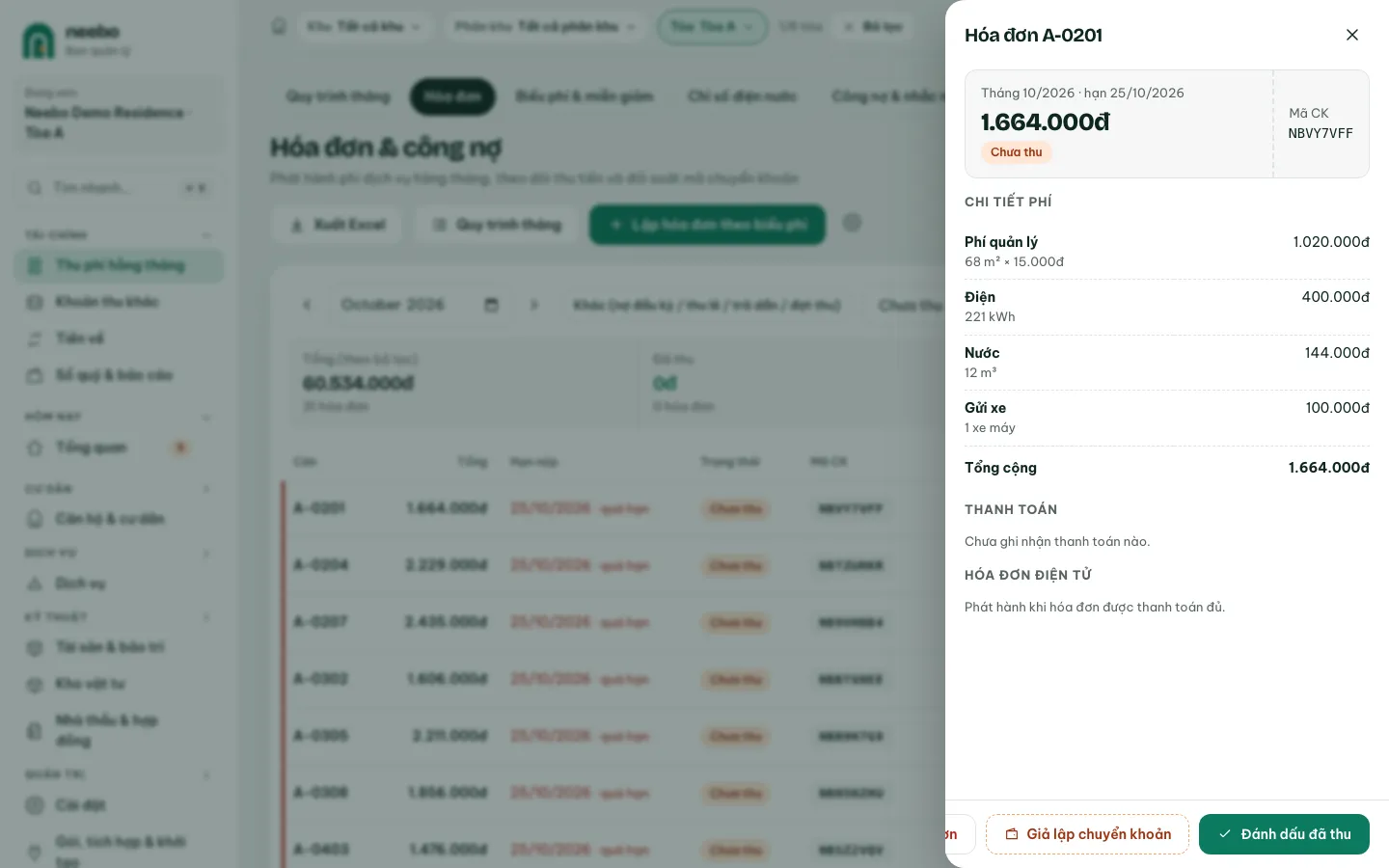1389x868 pixels.
Task: Select the 1.664.000đ total in the Tổng cộng row
Action: point(1328,468)
